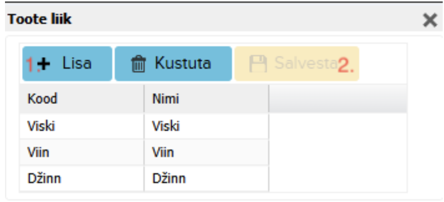
Task: Click the Toote liik title text
Action: pos(39,19)
